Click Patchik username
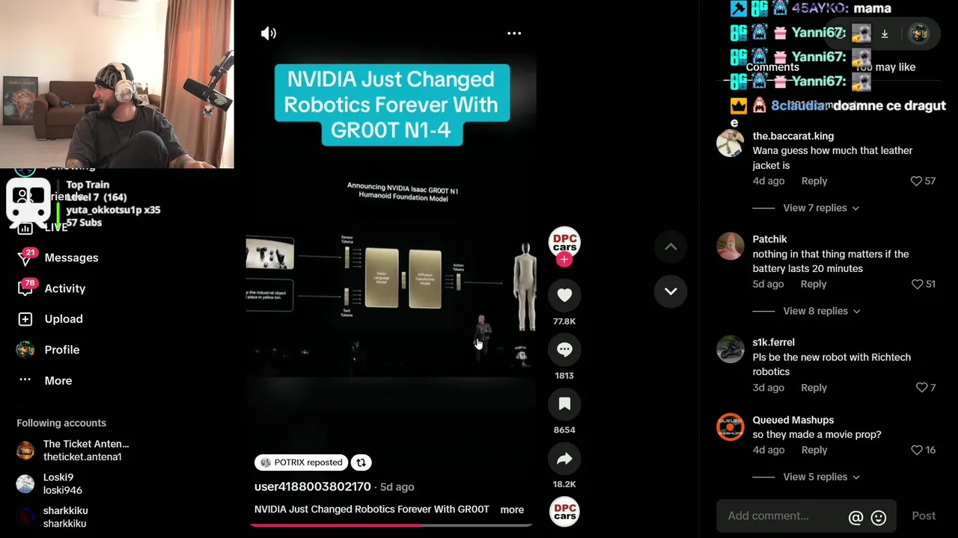The width and height of the screenshot is (958, 538). pos(769,239)
